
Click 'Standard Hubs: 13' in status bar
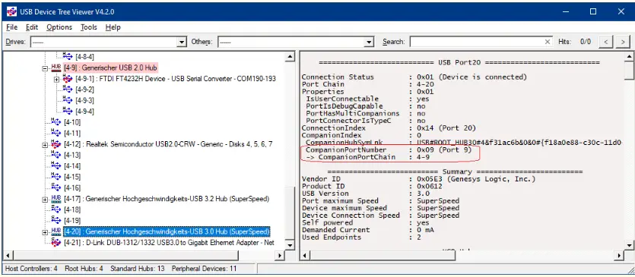138,269
